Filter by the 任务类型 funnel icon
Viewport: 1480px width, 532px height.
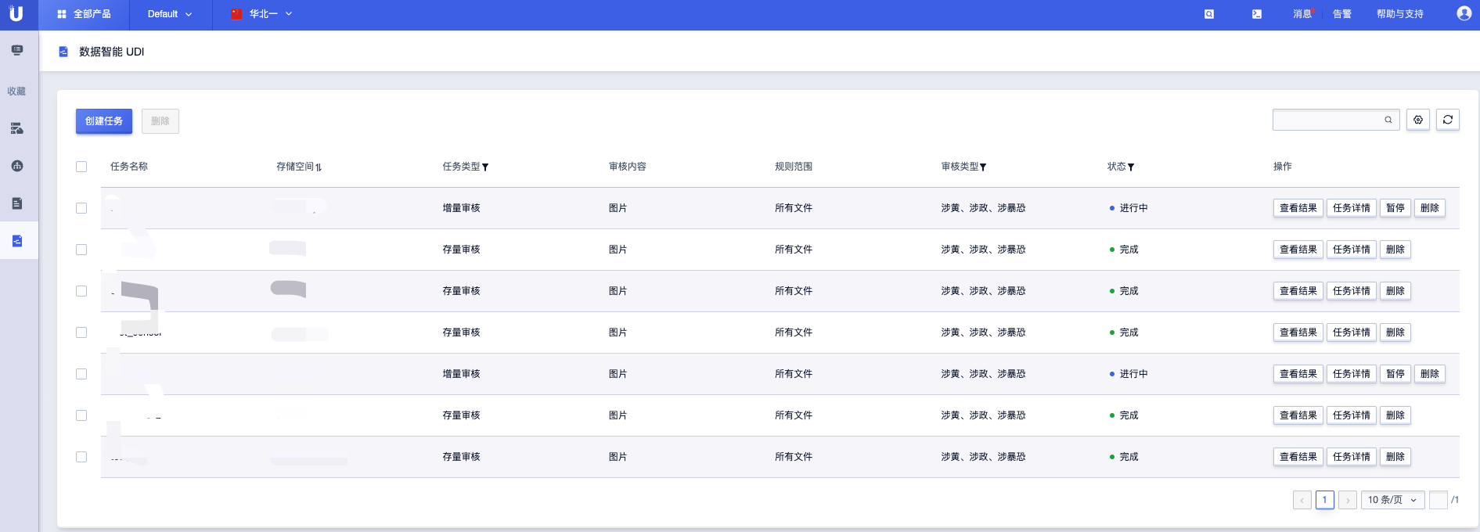coord(485,167)
